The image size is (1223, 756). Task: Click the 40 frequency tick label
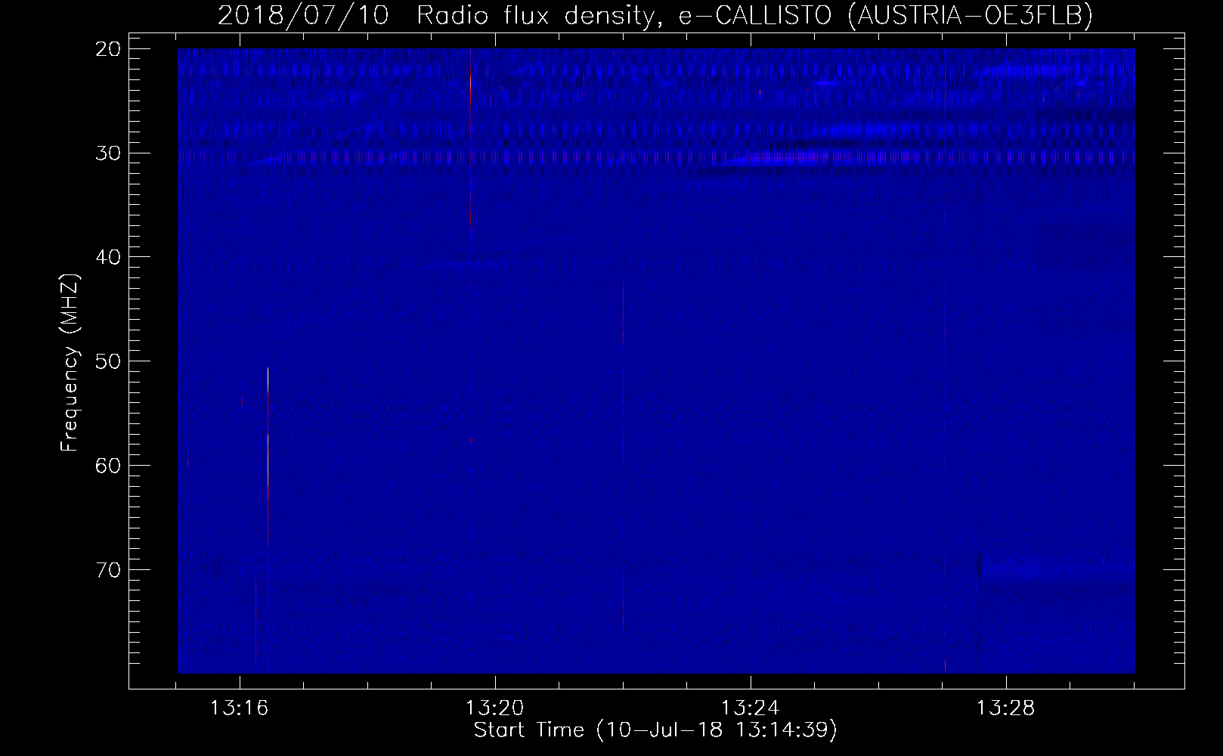[x=107, y=257]
